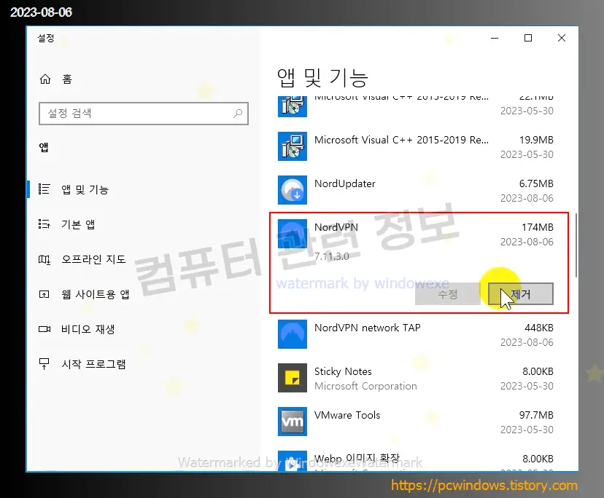
Task: Click the NordVPN network TAP icon
Action: [293, 334]
